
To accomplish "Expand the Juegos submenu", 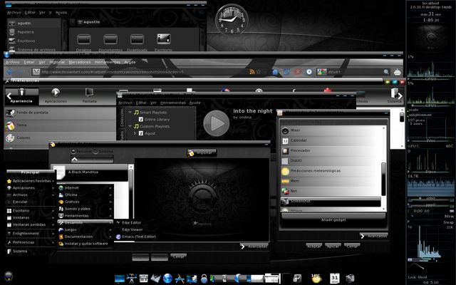I will pos(85,229).
